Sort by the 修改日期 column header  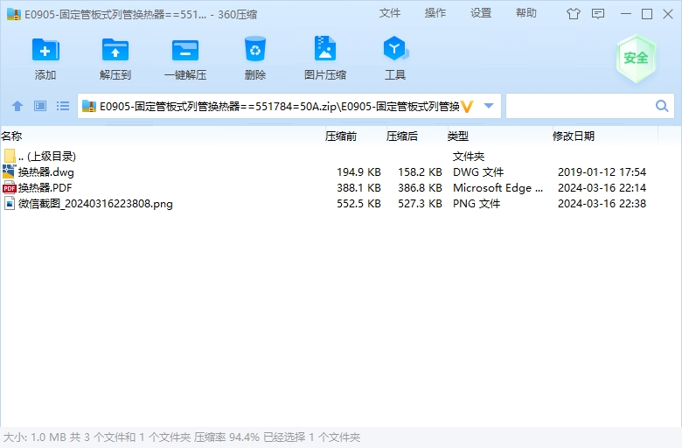(603, 136)
